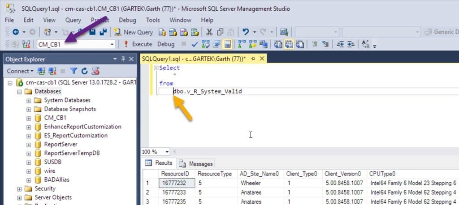Switch output to Results to Text
459x205 pixels.
pyautogui.click(x=278, y=44)
